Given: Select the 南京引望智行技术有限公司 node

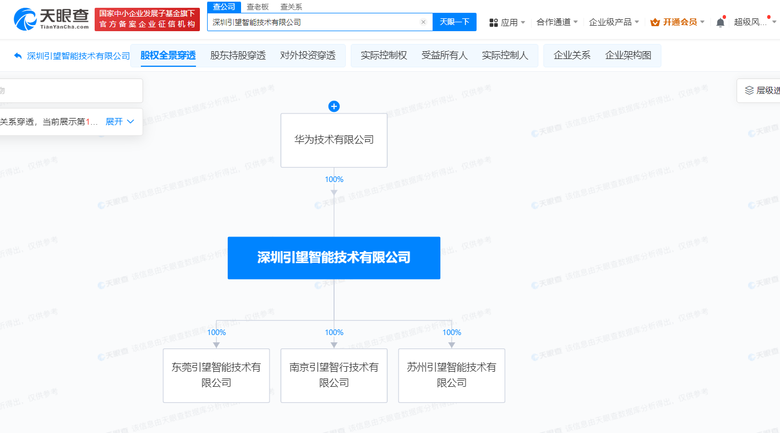Looking at the screenshot, I should click(334, 375).
